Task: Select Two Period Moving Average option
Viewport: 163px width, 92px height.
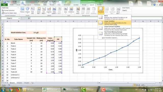Action: [114, 33]
